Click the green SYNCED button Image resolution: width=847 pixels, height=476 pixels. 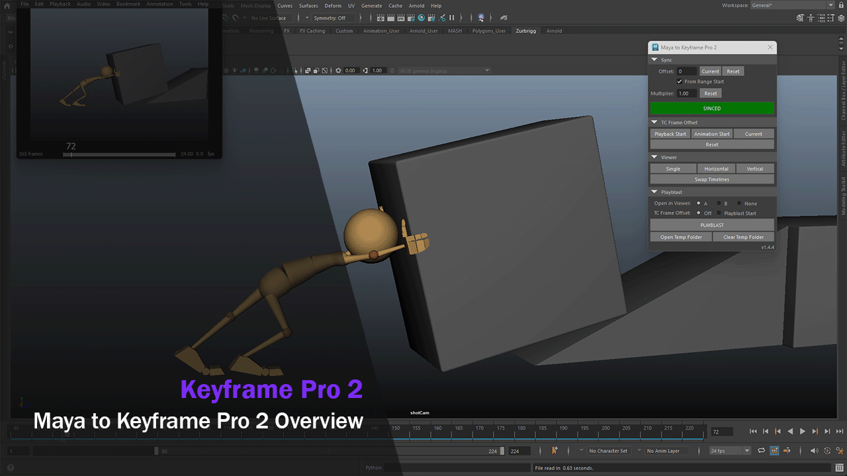pyautogui.click(x=712, y=108)
